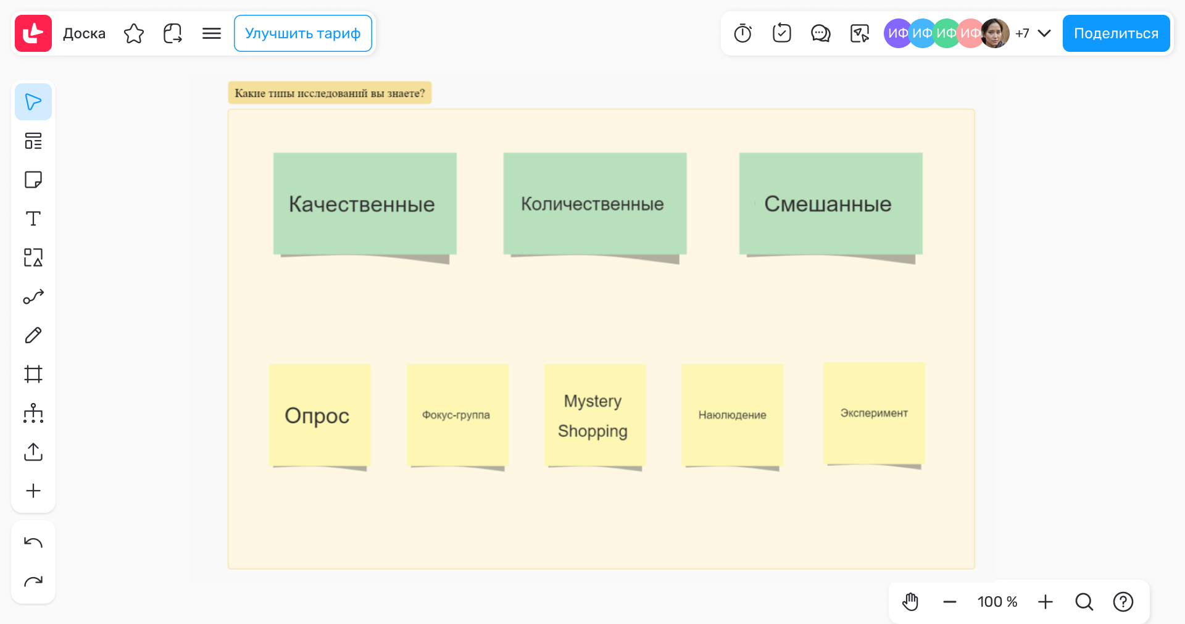Select the Text tool

[x=33, y=218]
